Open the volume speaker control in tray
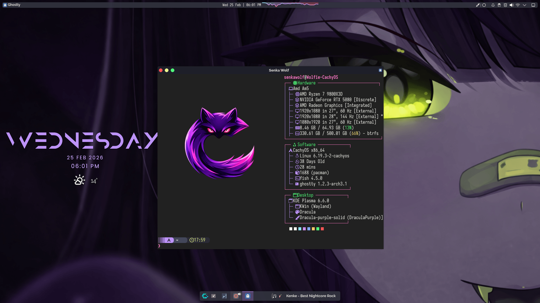Viewport: 540px width, 303px height. click(x=512, y=5)
